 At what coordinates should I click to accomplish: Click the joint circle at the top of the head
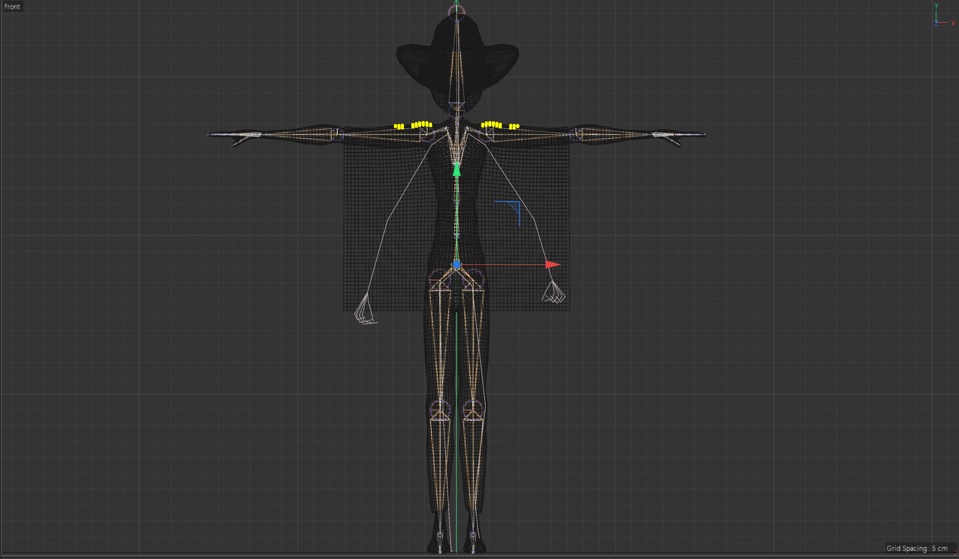(456, 13)
